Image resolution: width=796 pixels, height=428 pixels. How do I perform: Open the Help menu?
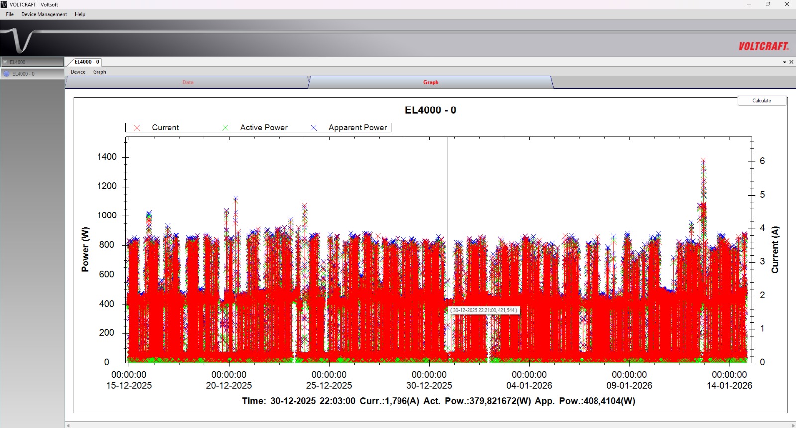pos(80,14)
